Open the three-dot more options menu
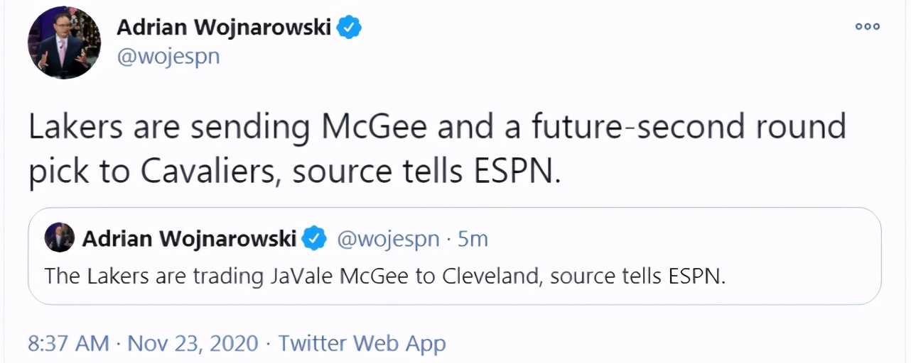Image resolution: width=911 pixels, height=363 pixels. 867,27
